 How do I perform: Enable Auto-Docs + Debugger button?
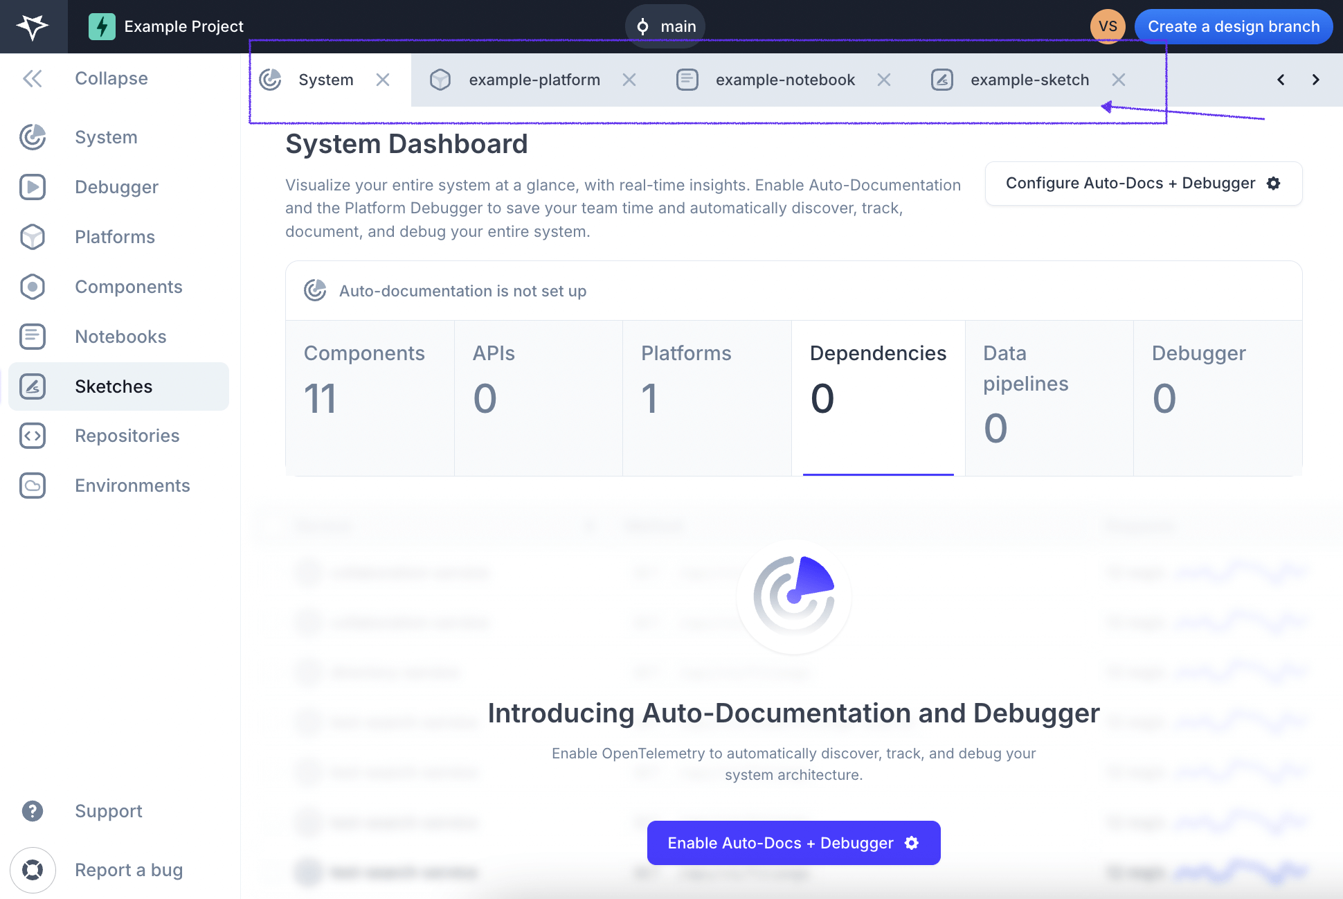tap(793, 843)
